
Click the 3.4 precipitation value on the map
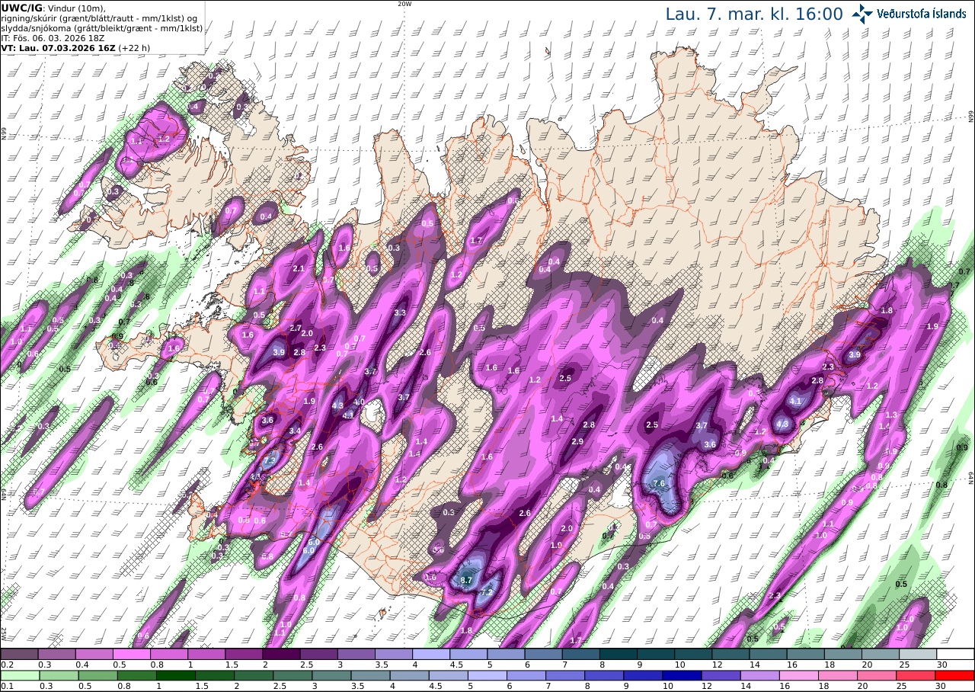point(296,431)
